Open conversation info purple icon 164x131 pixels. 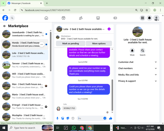[x=109, y=29]
